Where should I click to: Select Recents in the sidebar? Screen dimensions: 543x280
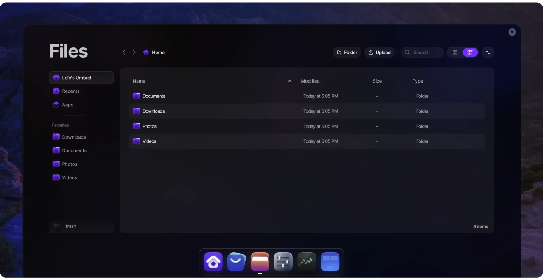(70, 91)
